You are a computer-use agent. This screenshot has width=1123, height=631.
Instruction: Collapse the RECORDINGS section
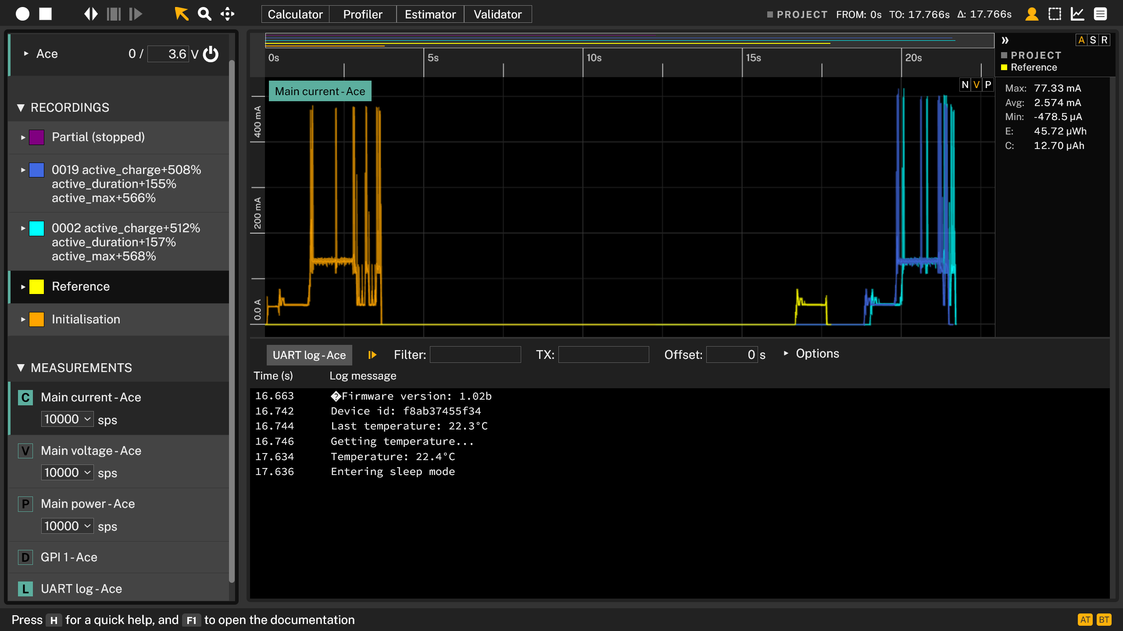point(21,108)
